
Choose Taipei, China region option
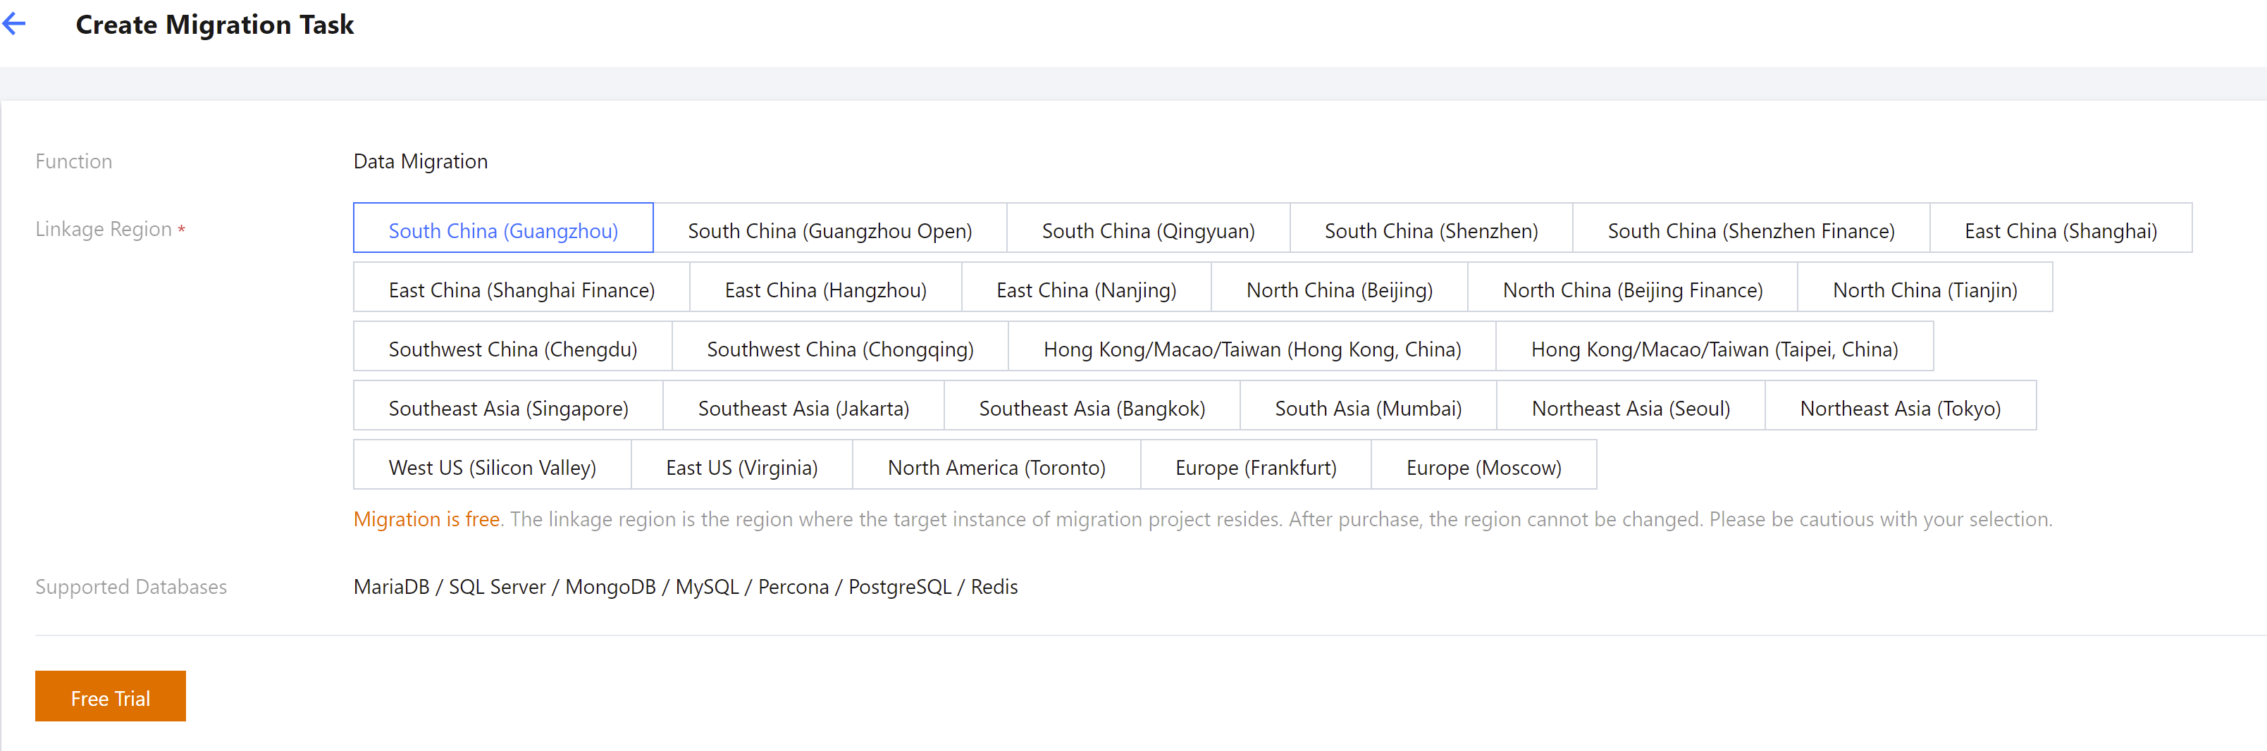pyautogui.click(x=1715, y=347)
